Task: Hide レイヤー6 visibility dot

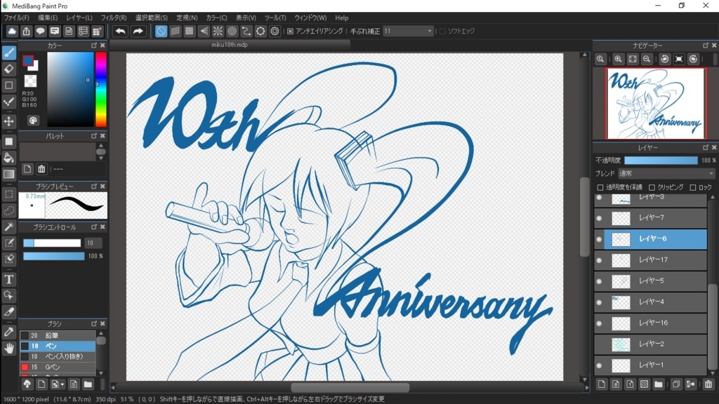Action: pos(599,239)
